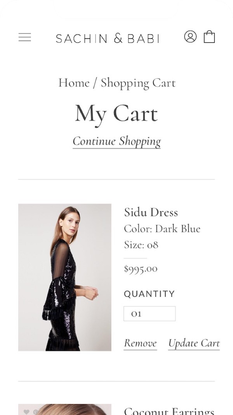Go to Home breadcrumb link
233x415 pixels.
point(74,83)
